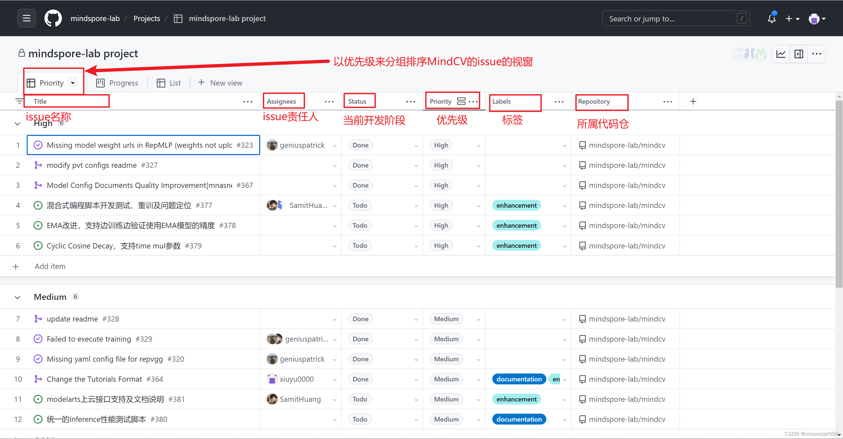
Task: Click enhancement label in row 11
Action: tap(516, 399)
